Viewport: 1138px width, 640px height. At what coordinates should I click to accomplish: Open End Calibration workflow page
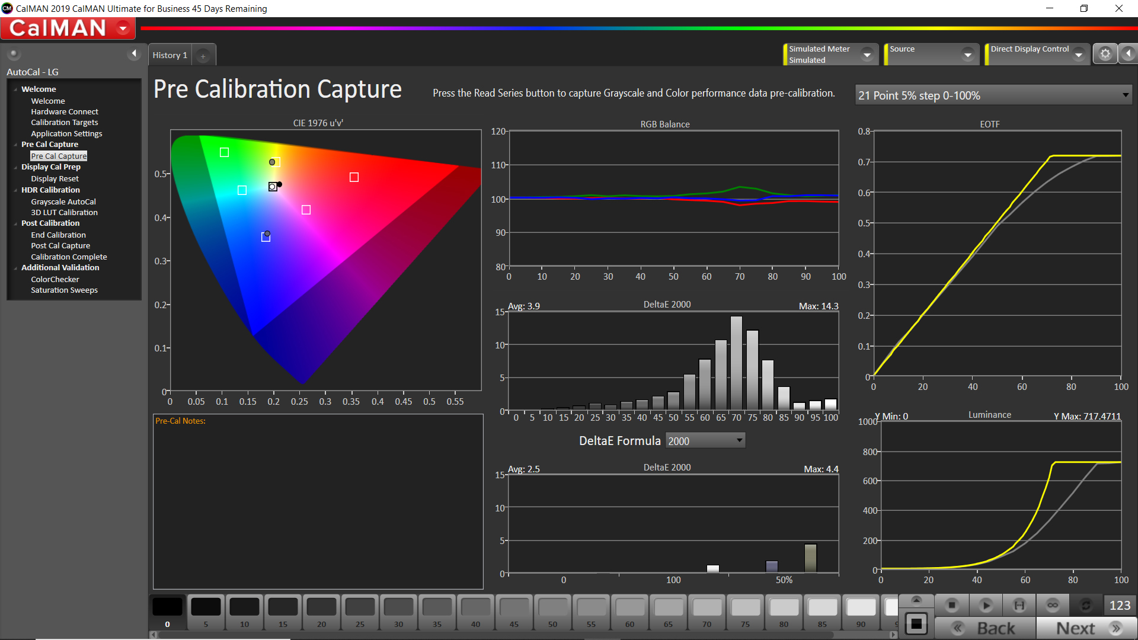58,235
